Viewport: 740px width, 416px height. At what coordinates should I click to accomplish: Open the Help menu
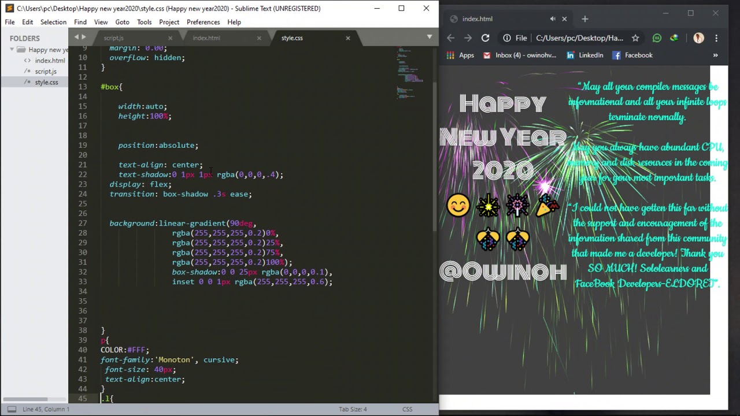click(234, 22)
